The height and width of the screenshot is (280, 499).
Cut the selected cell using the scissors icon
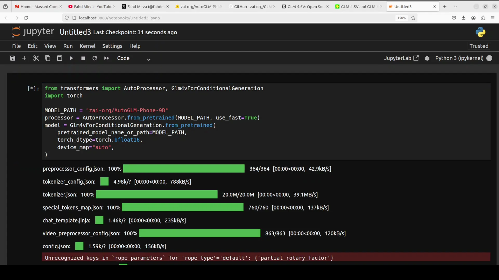point(36,58)
